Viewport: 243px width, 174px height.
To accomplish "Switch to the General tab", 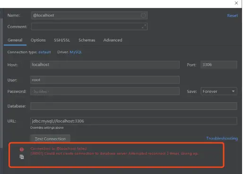I will (x=15, y=40).
